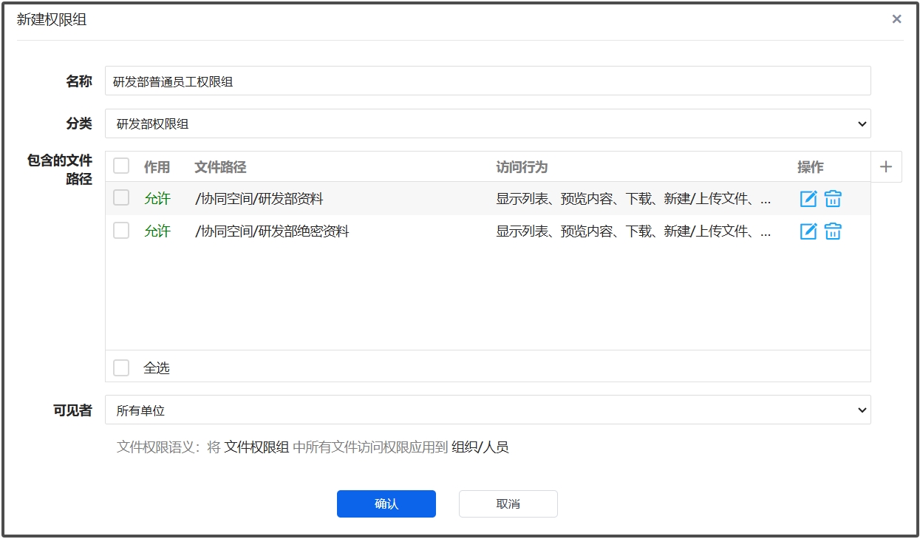Screen dimensions: 920x539
Task: Toggle the table header checkbox
Action: 121,166
